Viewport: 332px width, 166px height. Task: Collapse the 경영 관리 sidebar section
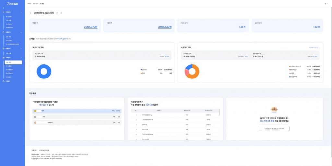(x=21, y=57)
